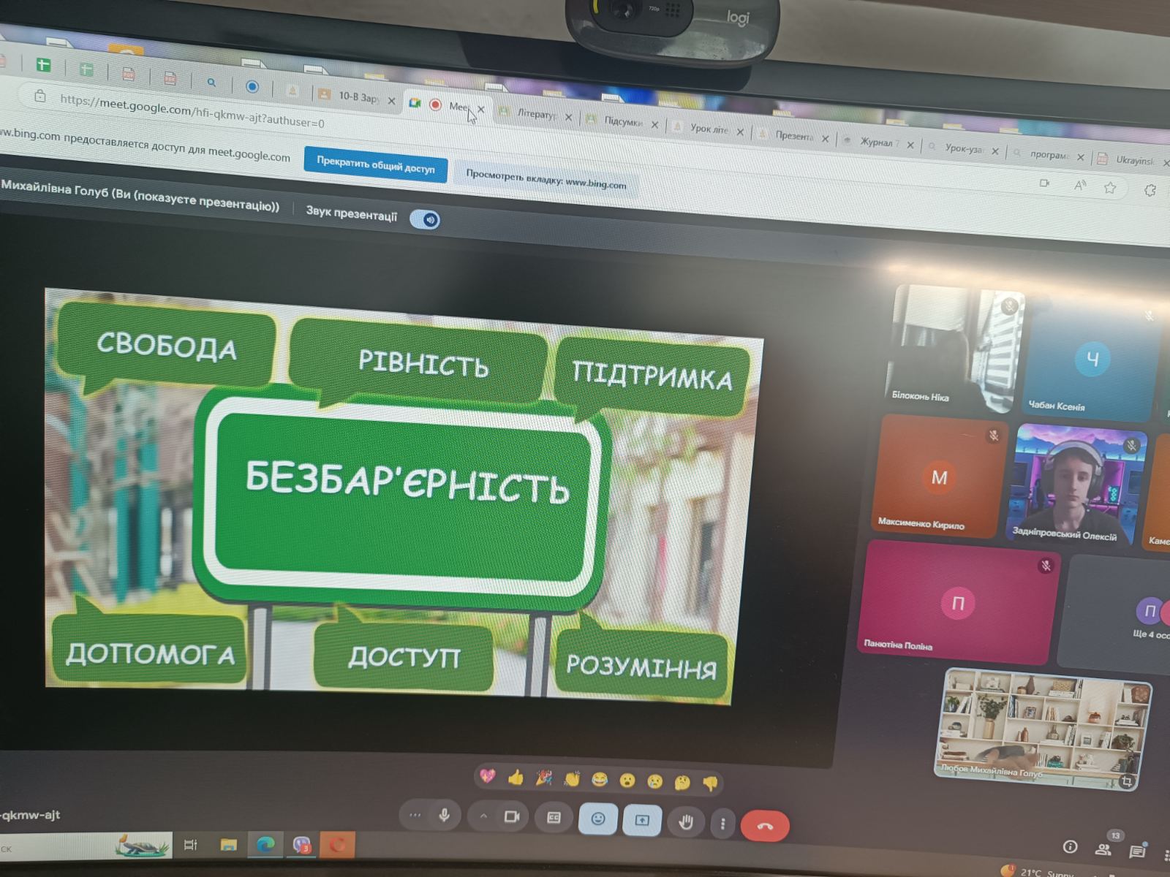Send the thumbs down reaction
Viewport: 1170px width, 877px height.
[710, 784]
